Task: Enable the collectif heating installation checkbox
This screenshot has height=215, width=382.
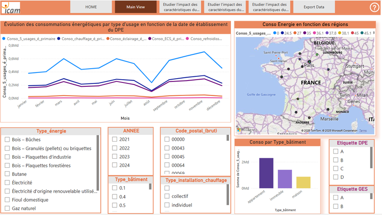Action: pos(167,196)
